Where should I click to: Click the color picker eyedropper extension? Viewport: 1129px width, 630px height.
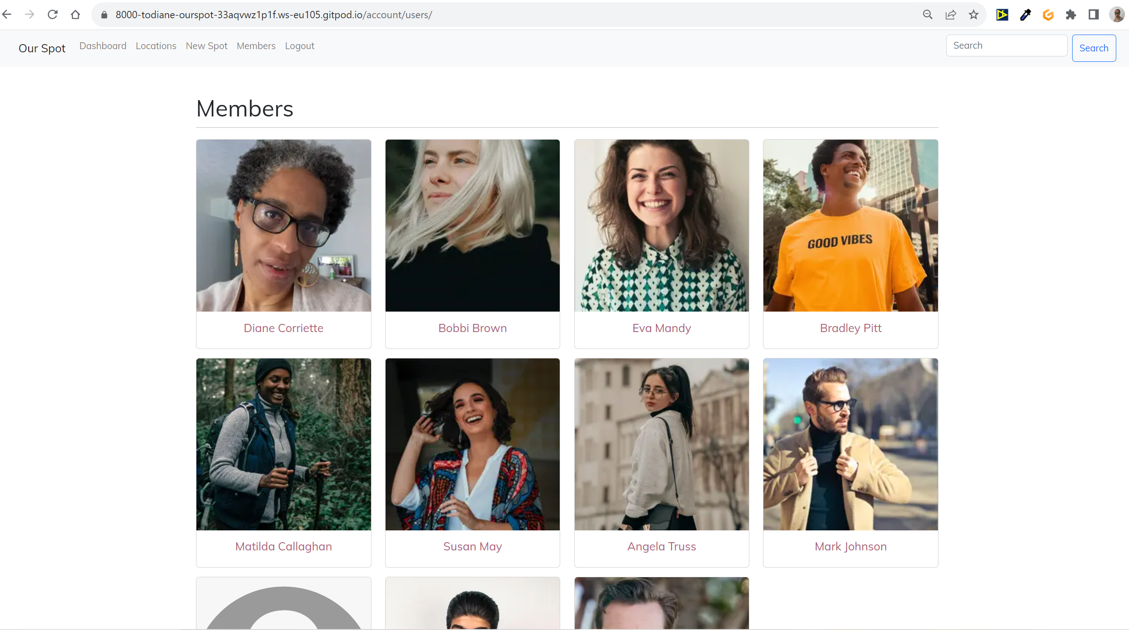click(1025, 15)
